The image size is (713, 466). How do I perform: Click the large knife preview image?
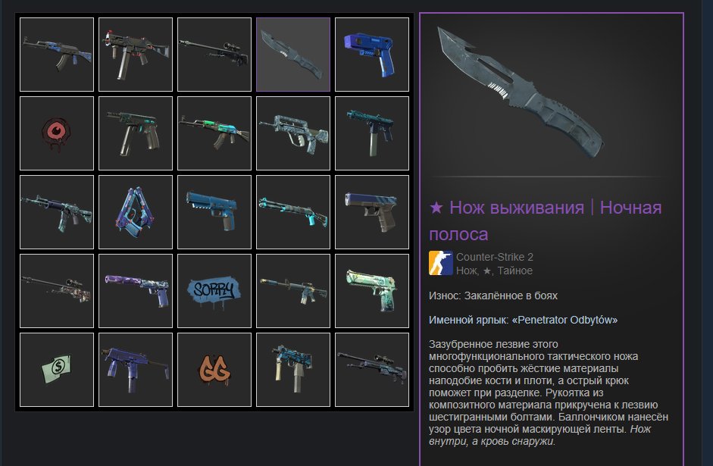[521, 92]
